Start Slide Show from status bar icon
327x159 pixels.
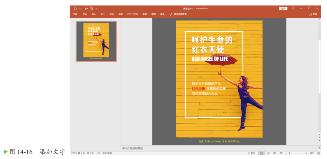pos(281,153)
